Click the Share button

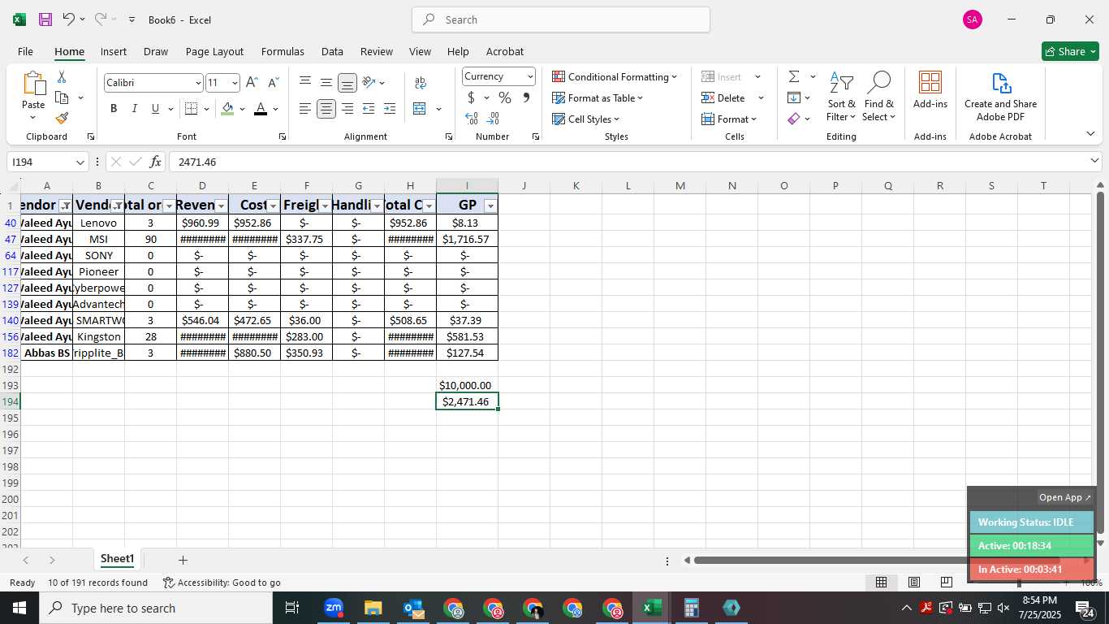tap(1070, 51)
